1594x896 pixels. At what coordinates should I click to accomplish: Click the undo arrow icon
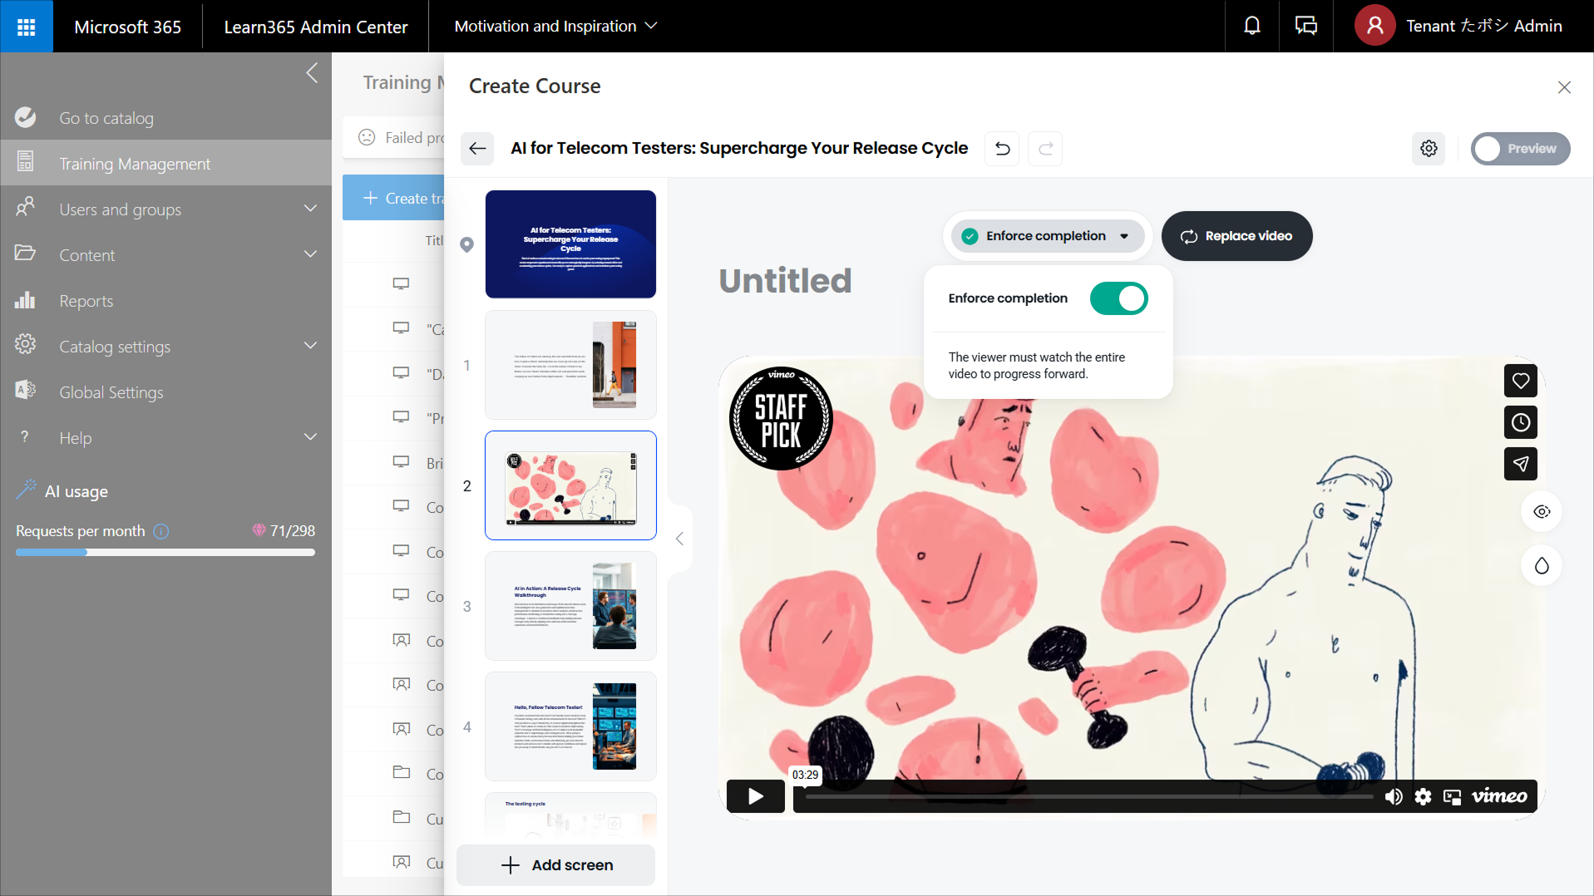tap(1002, 149)
